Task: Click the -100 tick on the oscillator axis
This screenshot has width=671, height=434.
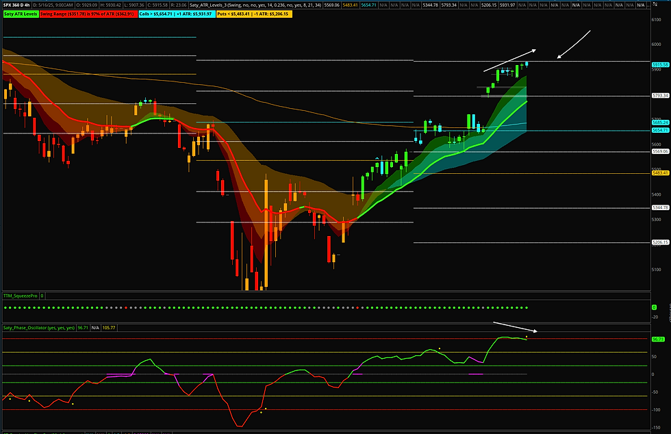Action: 656,410
